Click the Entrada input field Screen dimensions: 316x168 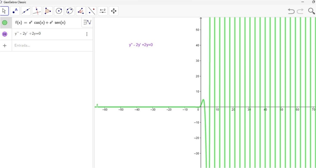pyautogui.click(x=50, y=46)
